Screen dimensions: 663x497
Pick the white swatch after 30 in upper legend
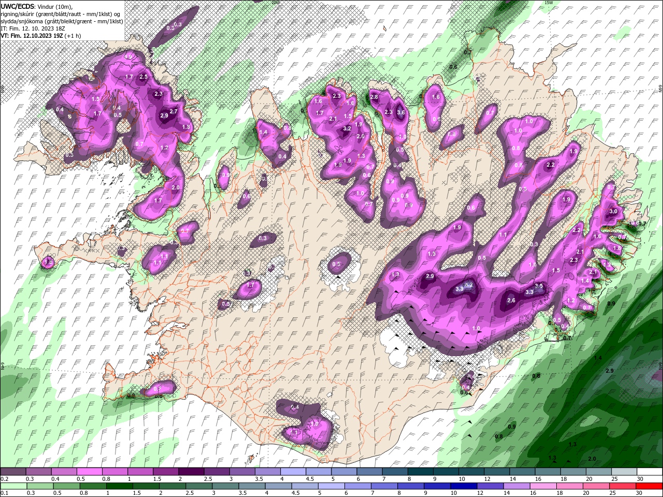tap(650, 472)
